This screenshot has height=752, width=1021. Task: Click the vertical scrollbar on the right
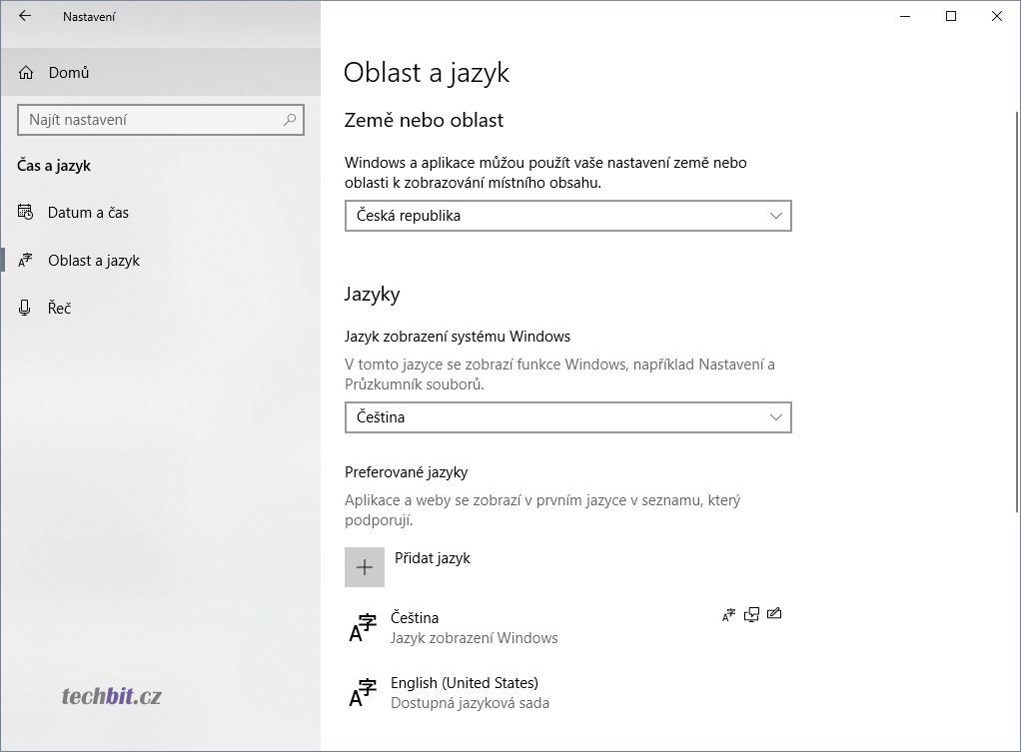[1016, 313]
